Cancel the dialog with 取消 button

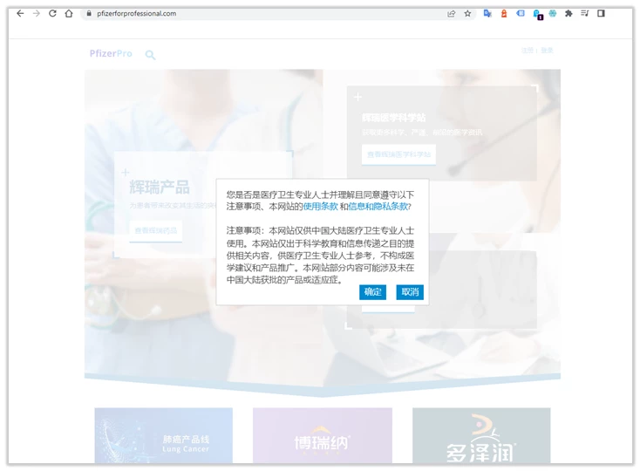pyautogui.click(x=410, y=292)
